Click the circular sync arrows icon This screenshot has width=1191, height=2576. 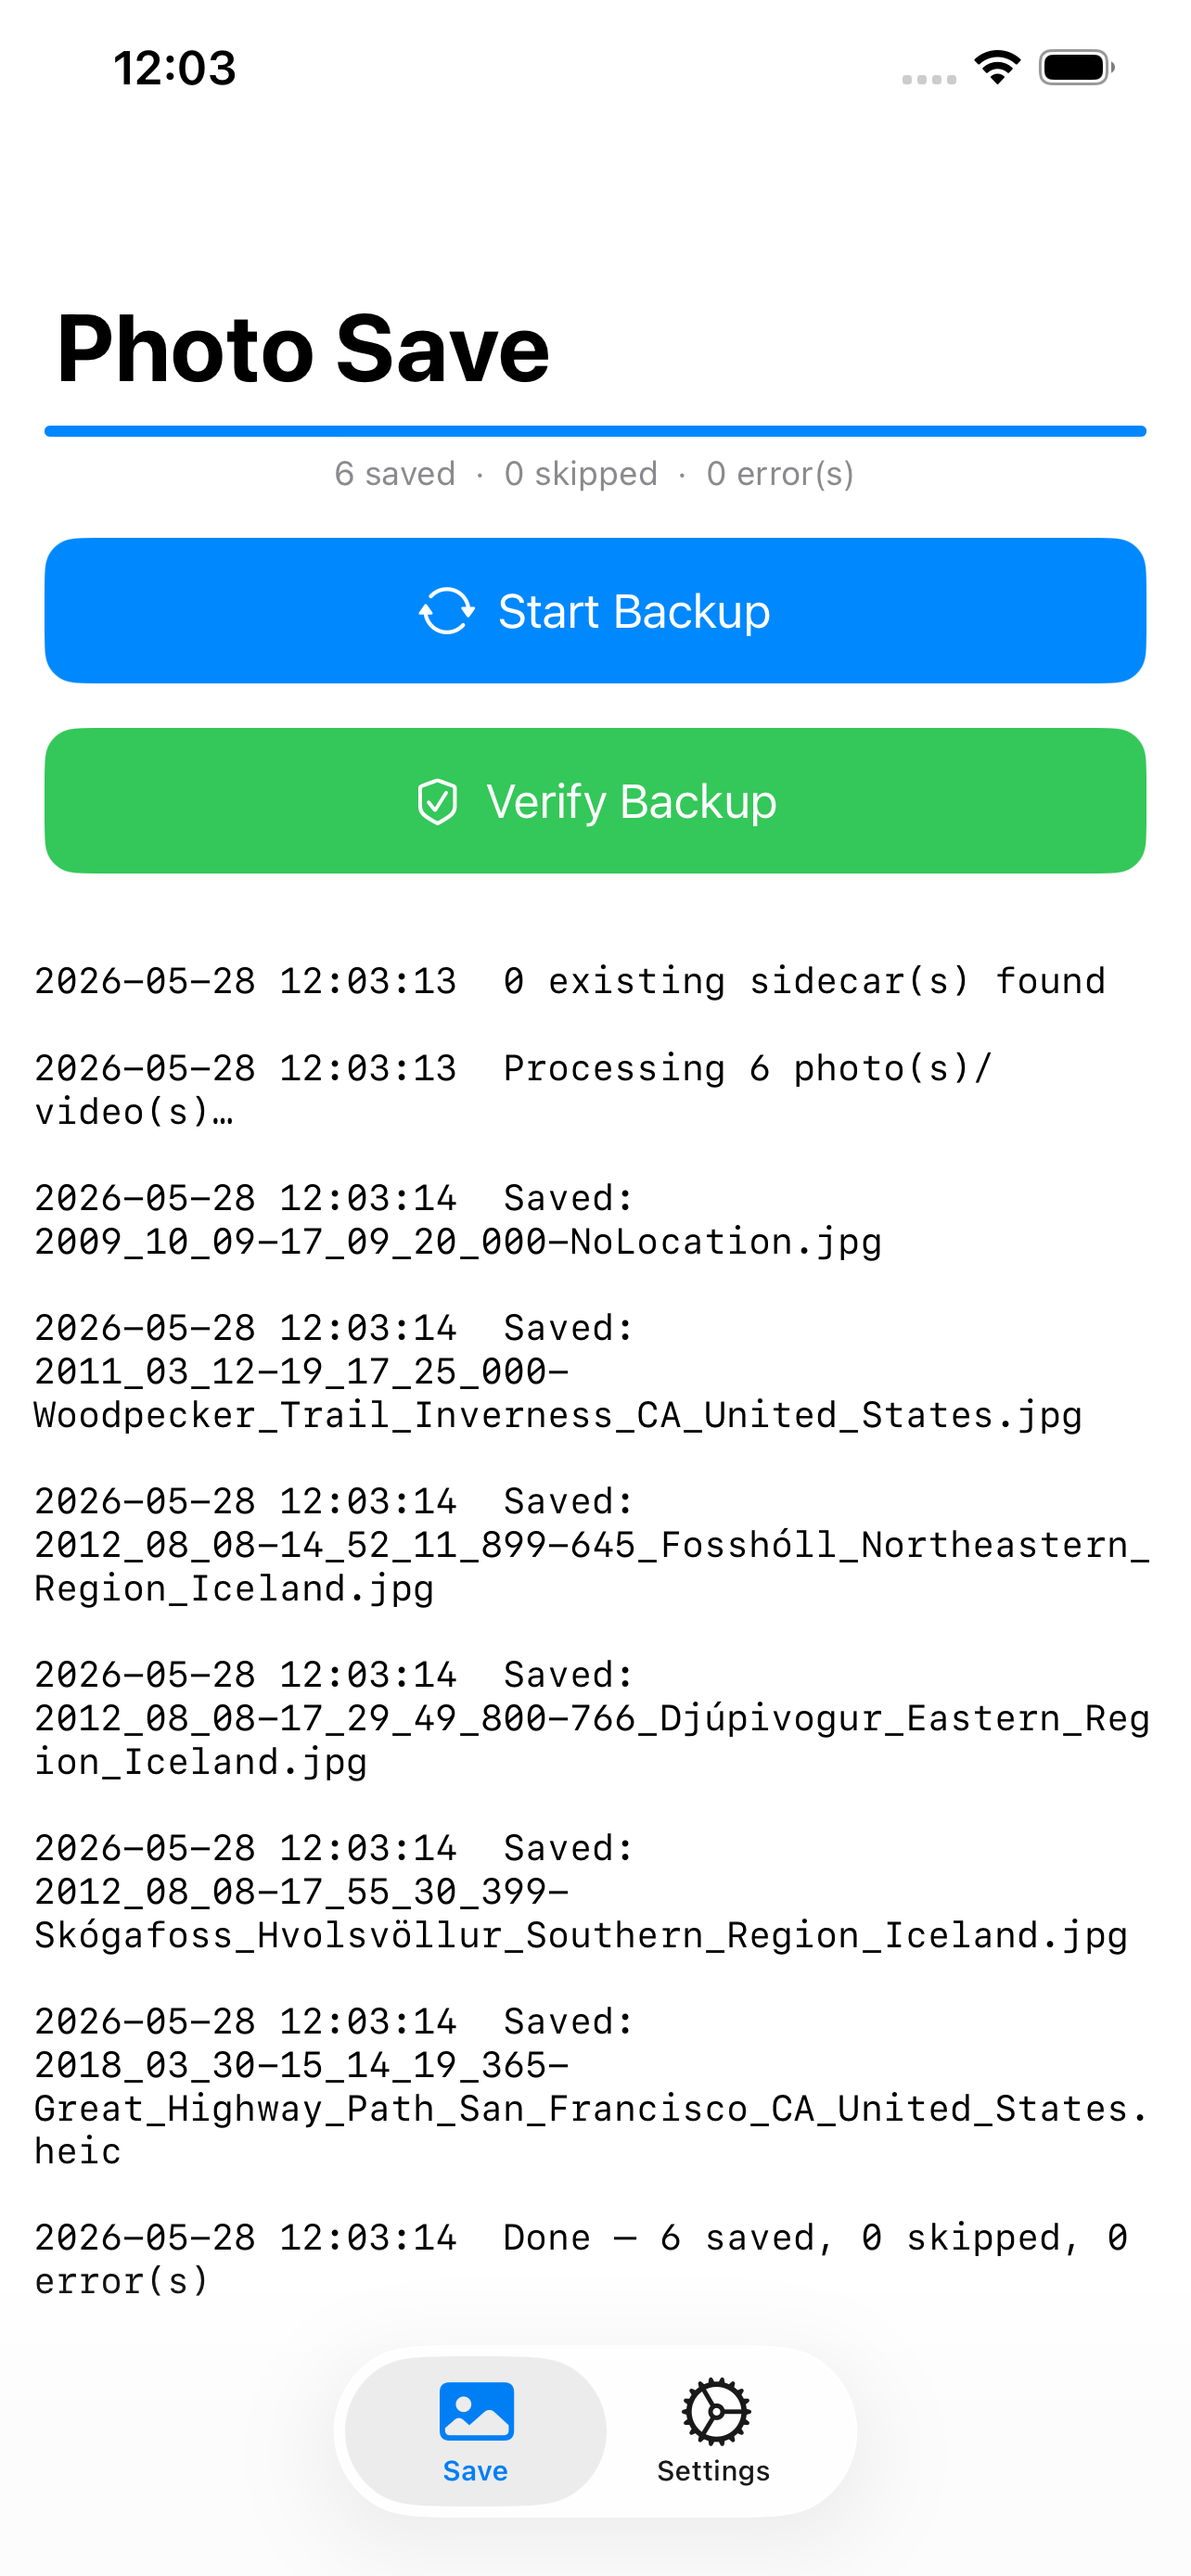click(x=447, y=611)
